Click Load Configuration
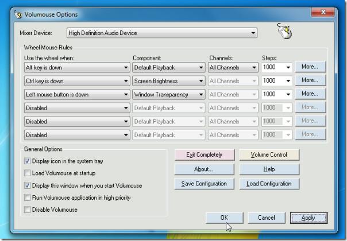The width and height of the screenshot is (347, 241). point(269,184)
